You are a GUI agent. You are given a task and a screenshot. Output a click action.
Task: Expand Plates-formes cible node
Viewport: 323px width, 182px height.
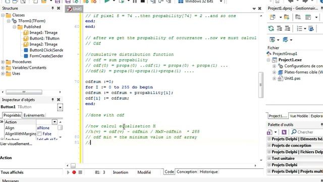(x=274, y=72)
